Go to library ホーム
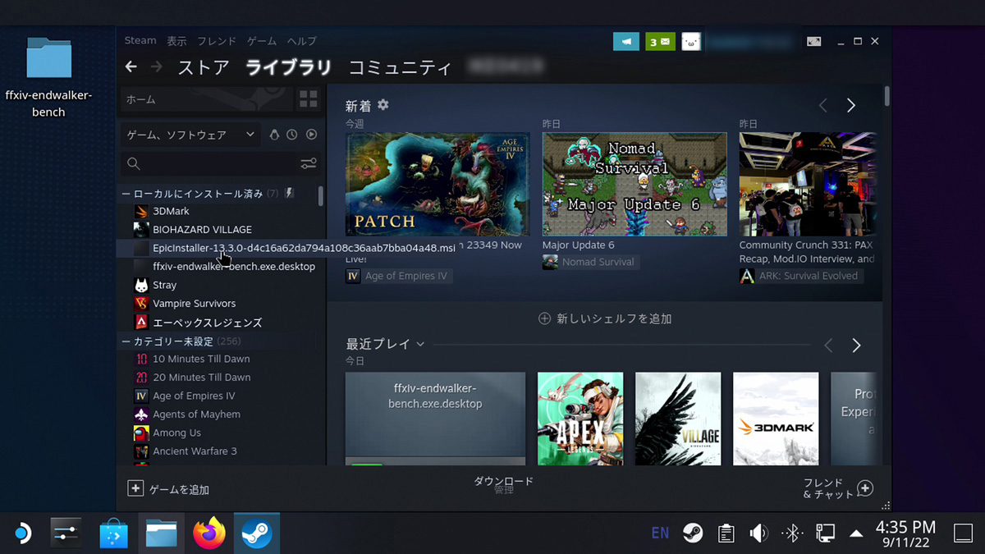Screen dimensions: 985x554 pos(207,99)
